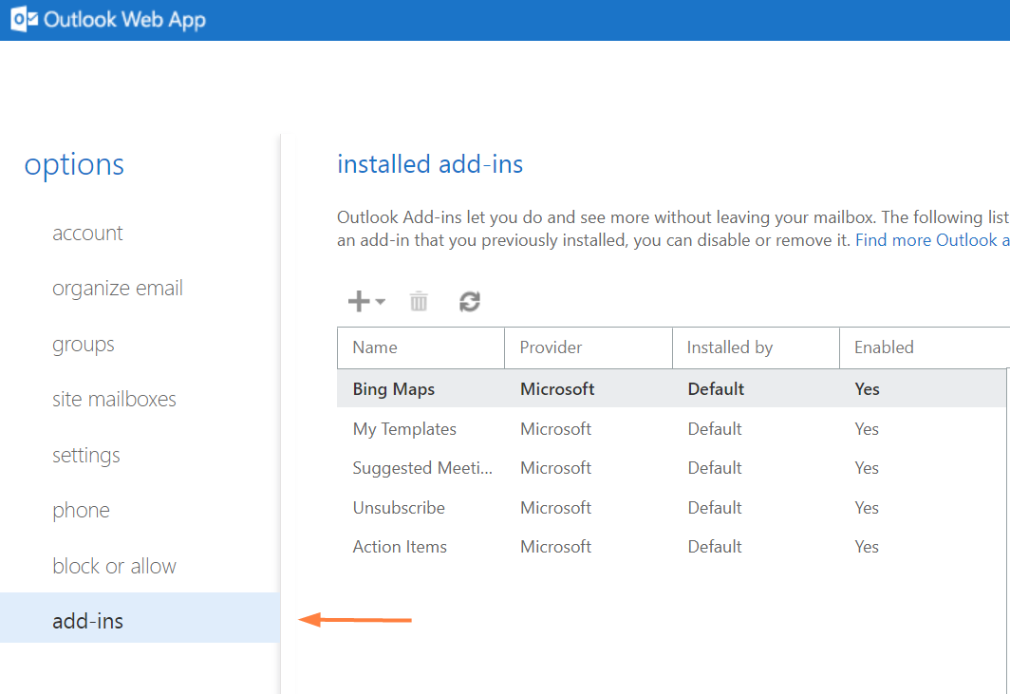Screen dimensions: 1010x694
Task: Click the Outlook Web App title text
Action: click(x=124, y=20)
